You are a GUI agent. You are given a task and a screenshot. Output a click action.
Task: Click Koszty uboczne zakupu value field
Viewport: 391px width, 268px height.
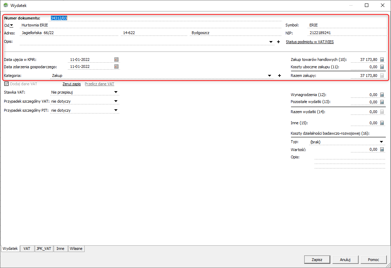pyautogui.click(x=365, y=67)
